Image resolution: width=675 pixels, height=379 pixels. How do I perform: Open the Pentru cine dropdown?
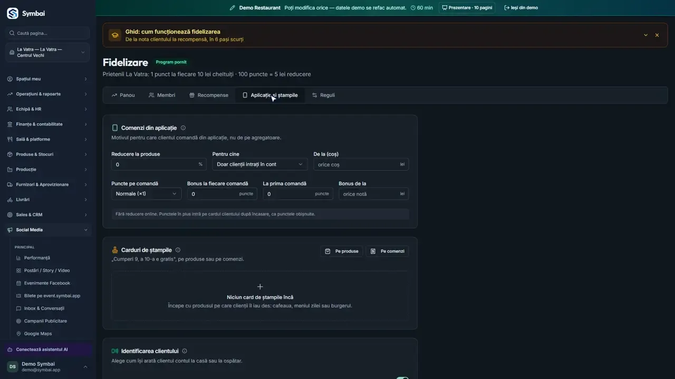coord(259,164)
